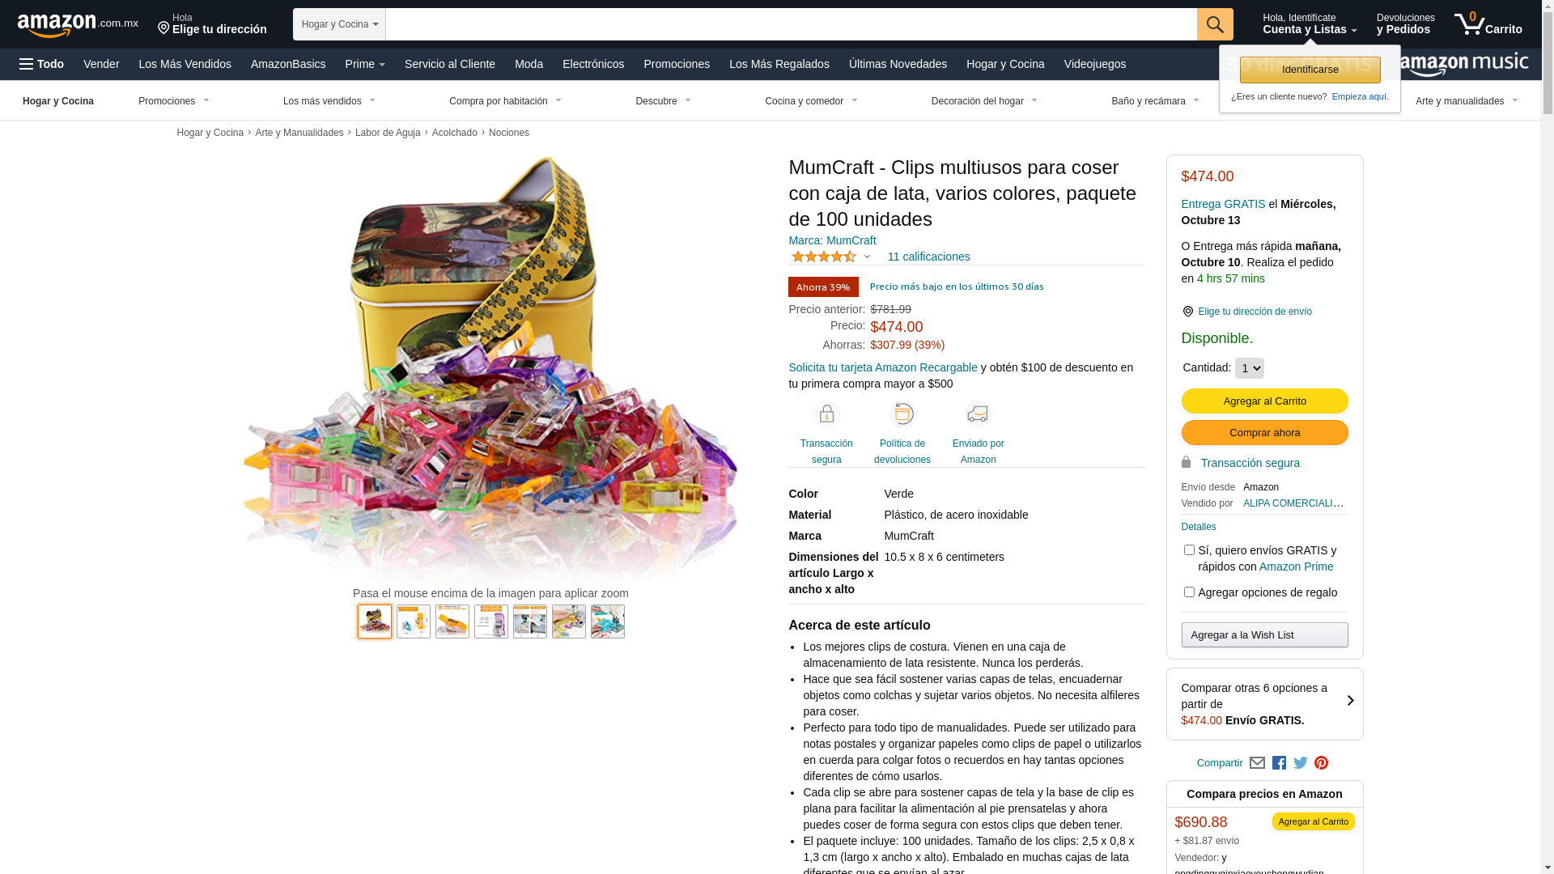1554x874 pixels.
Task: Click the search magnifier button
Action: click(1214, 24)
